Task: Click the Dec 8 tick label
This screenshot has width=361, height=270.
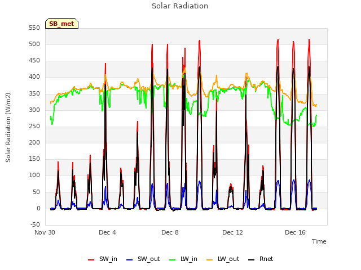Action: [x=170, y=232]
